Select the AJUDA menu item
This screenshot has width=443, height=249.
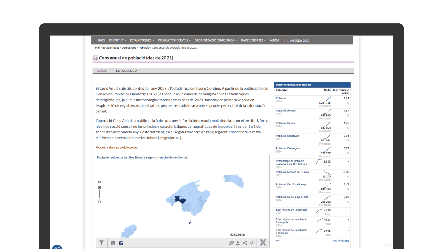pyautogui.click(x=274, y=40)
